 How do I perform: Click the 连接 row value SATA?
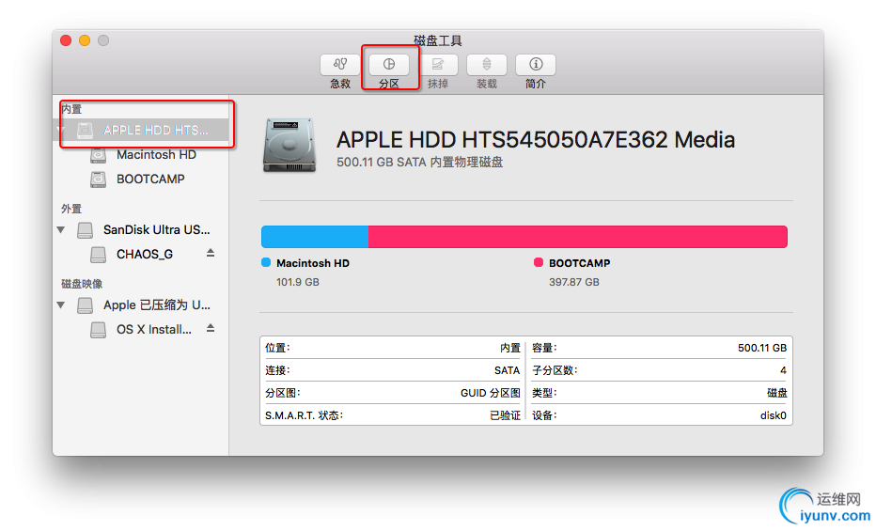(x=508, y=370)
